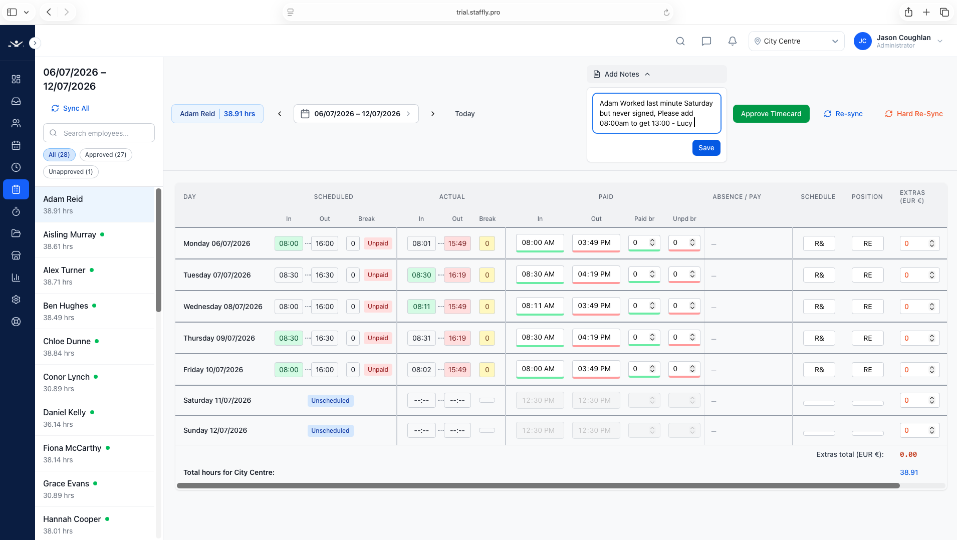The height and width of the screenshot is (540, 957).
Task: Select Aisling Murray in employee list
Action: click(x=95, y=240)
